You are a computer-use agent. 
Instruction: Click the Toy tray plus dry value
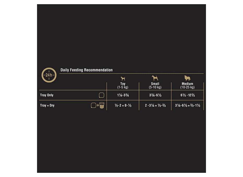coord(123,105)
